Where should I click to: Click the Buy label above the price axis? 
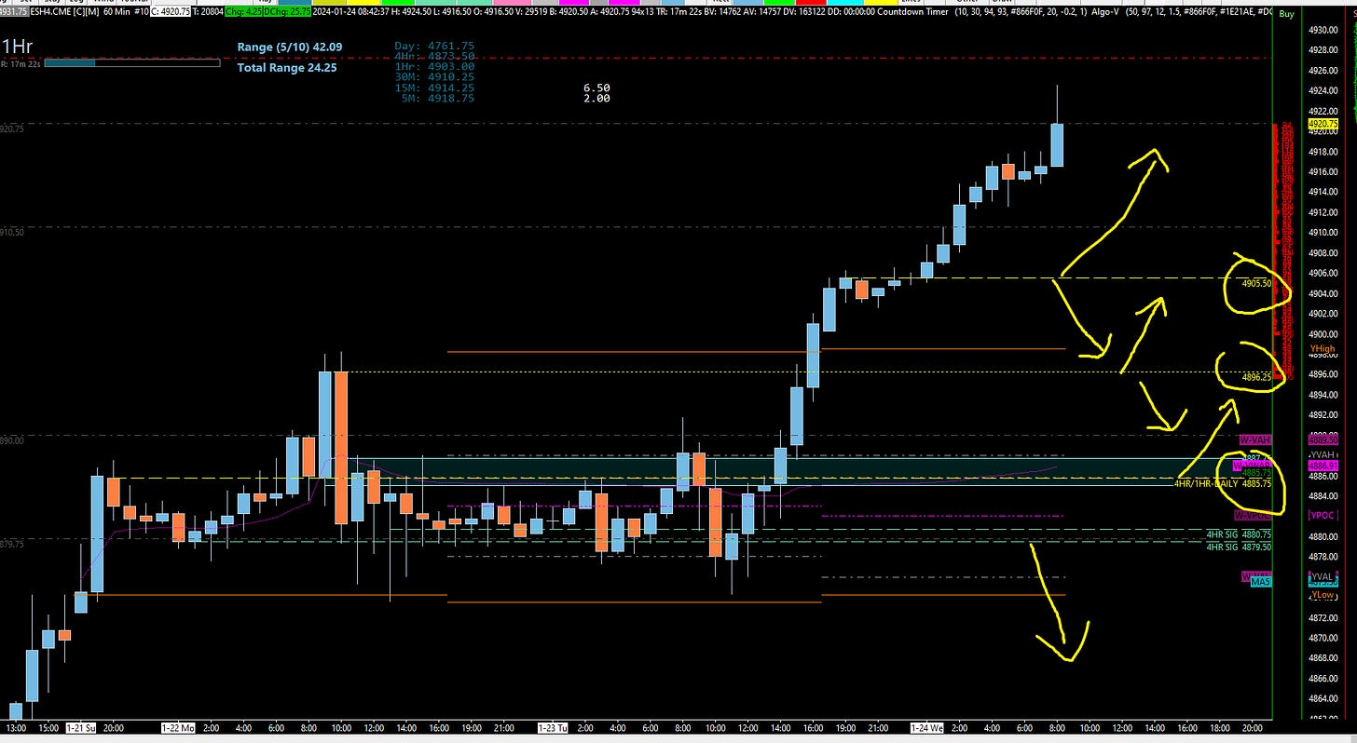(1286, 14)
